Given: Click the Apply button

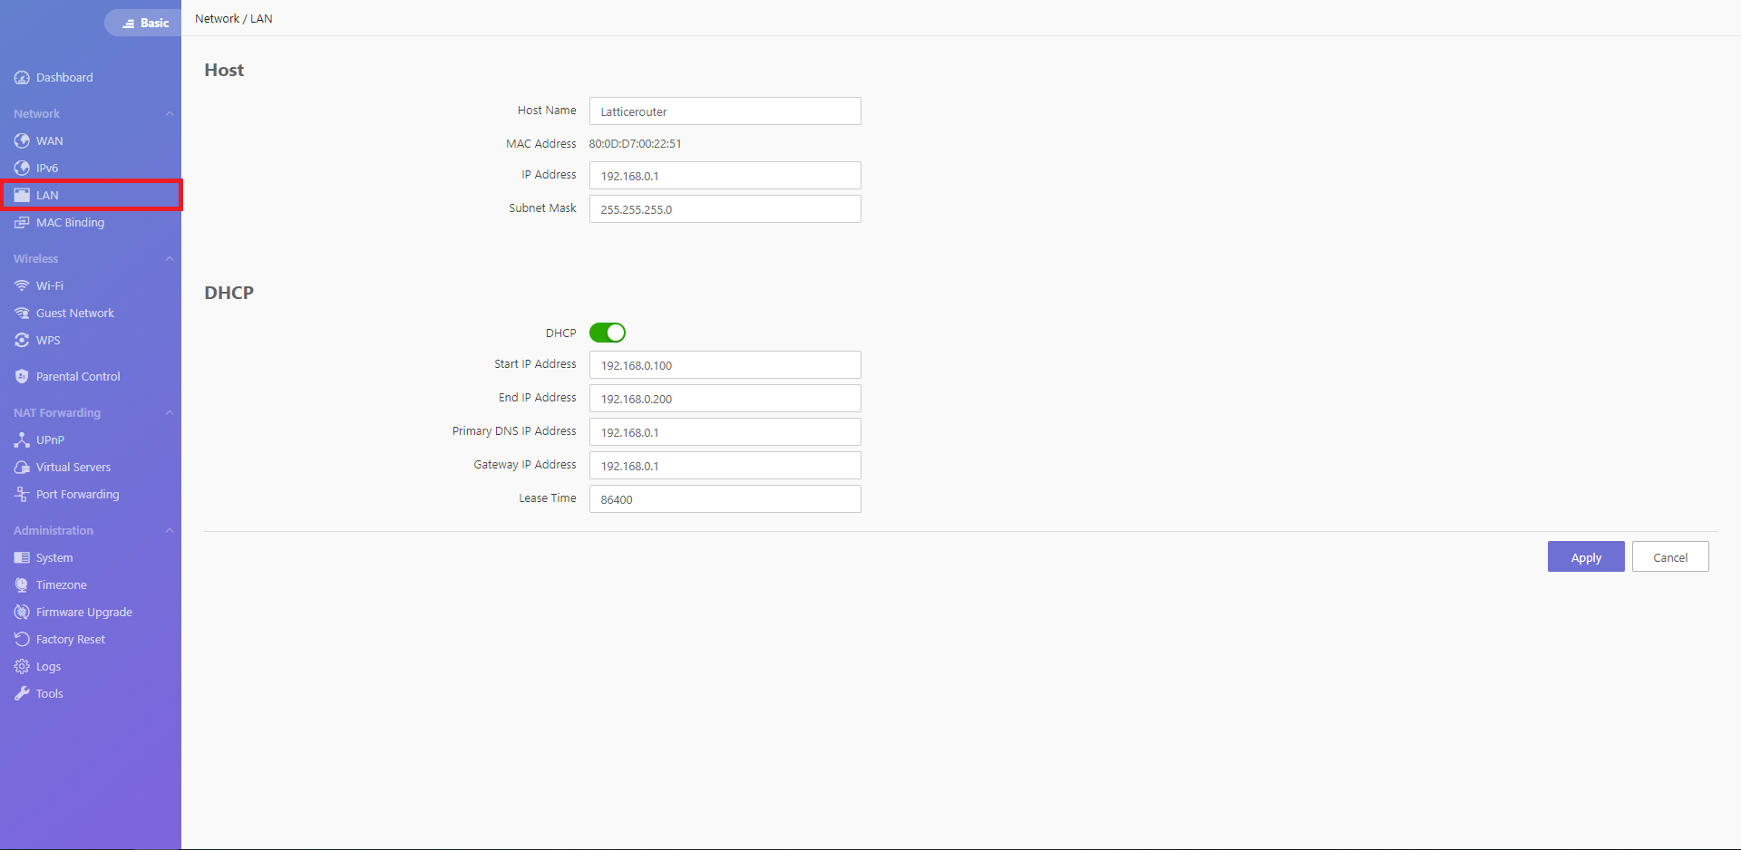Looking at the screenshot, I should tap(1586, 557).
